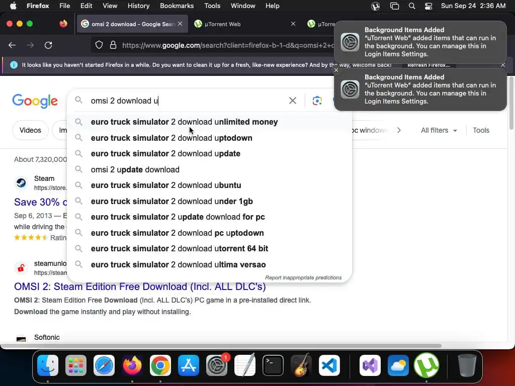Image resolution: width=515 pixels, height=386 pixels.
Task: Open the History menu
Action: tap(138, 6)
